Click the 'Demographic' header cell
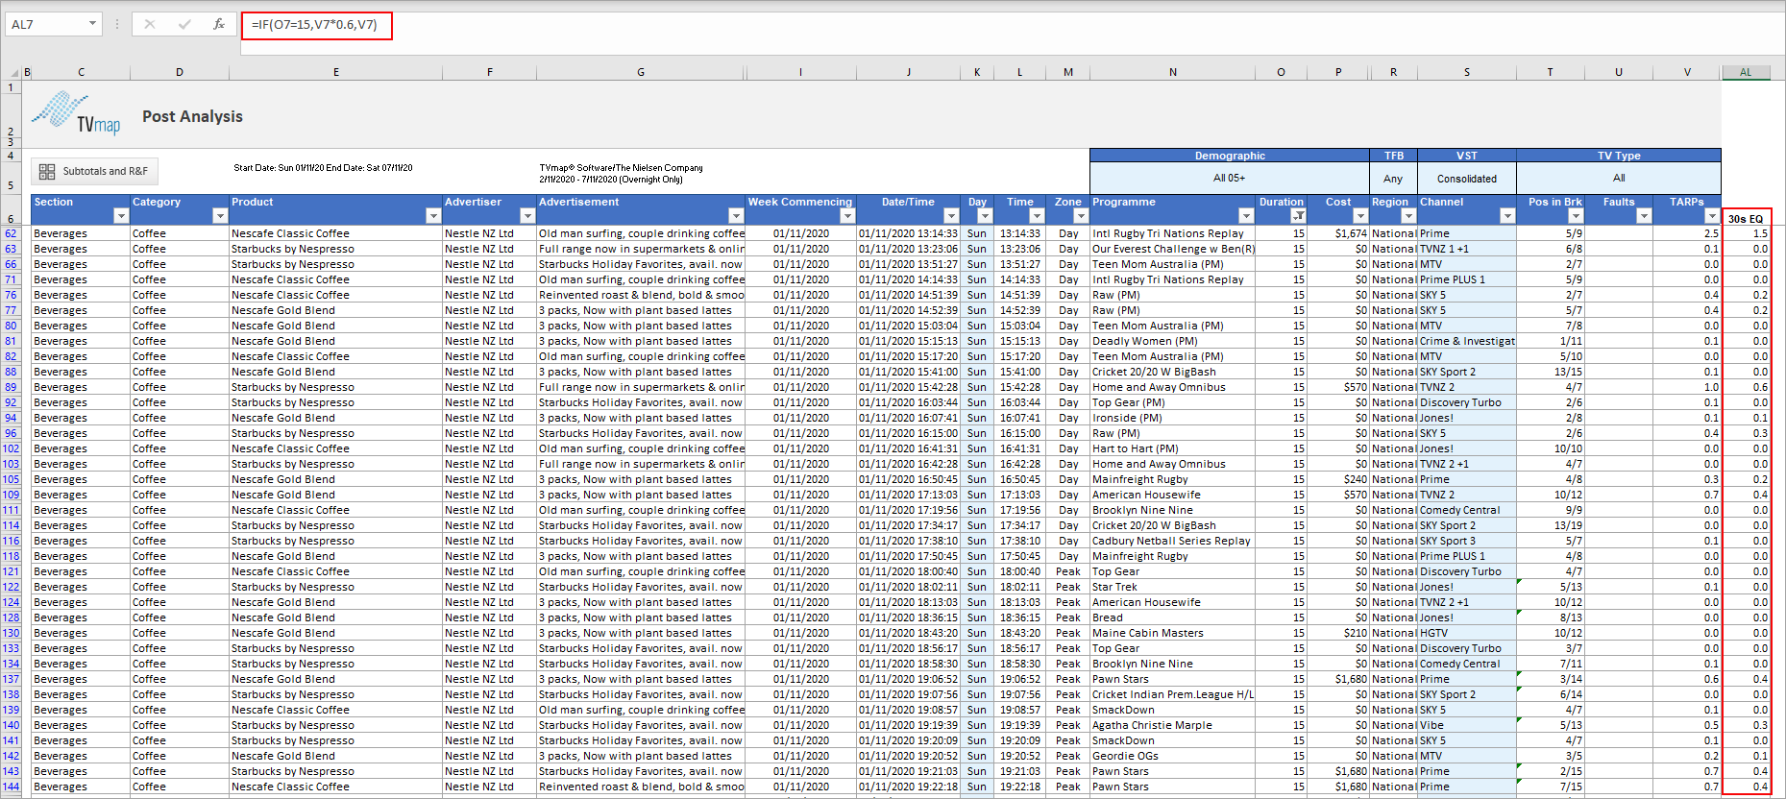1786x799 pixels. pyautogui.click(x=1229, y=156)
